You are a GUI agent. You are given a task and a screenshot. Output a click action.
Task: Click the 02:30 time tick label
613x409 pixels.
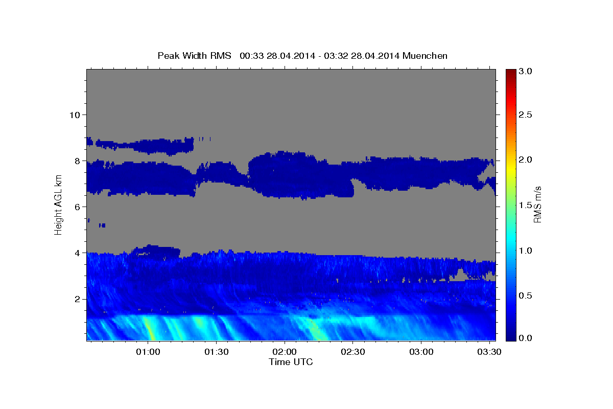[353, 353]
